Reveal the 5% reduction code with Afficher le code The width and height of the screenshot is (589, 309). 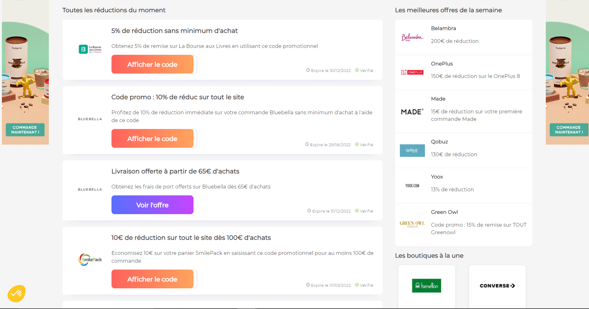click(x=152, y=64)
